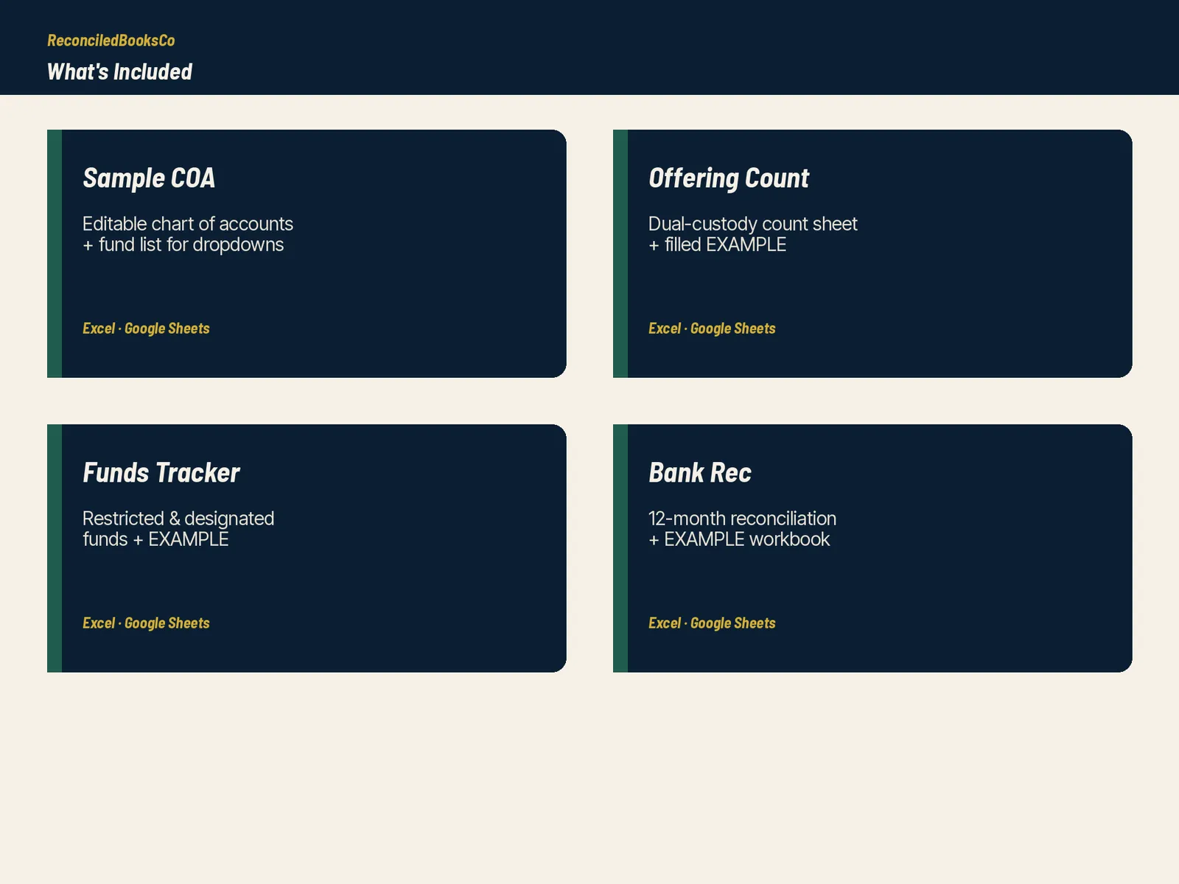
Task: Select the Bank Rec card title
Action: pos(700,473)
